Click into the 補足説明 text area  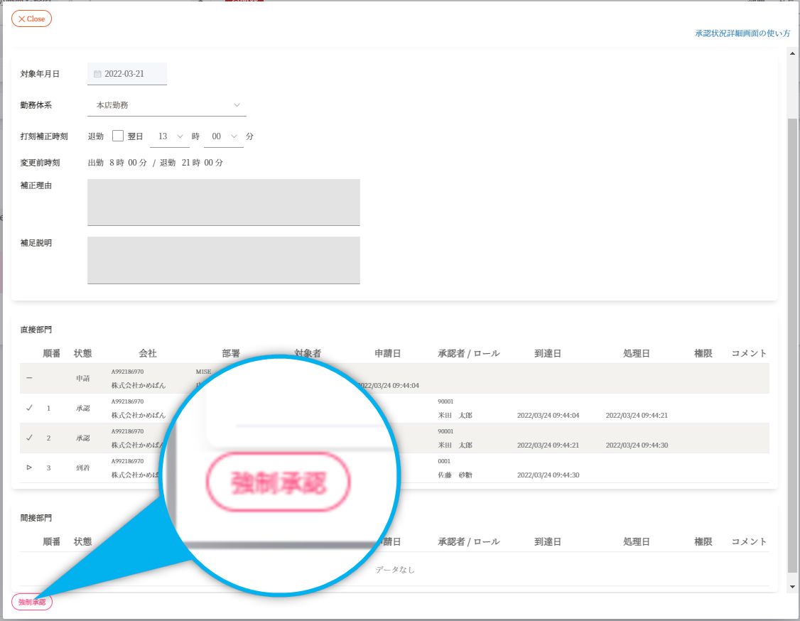(x=223, y=260)
